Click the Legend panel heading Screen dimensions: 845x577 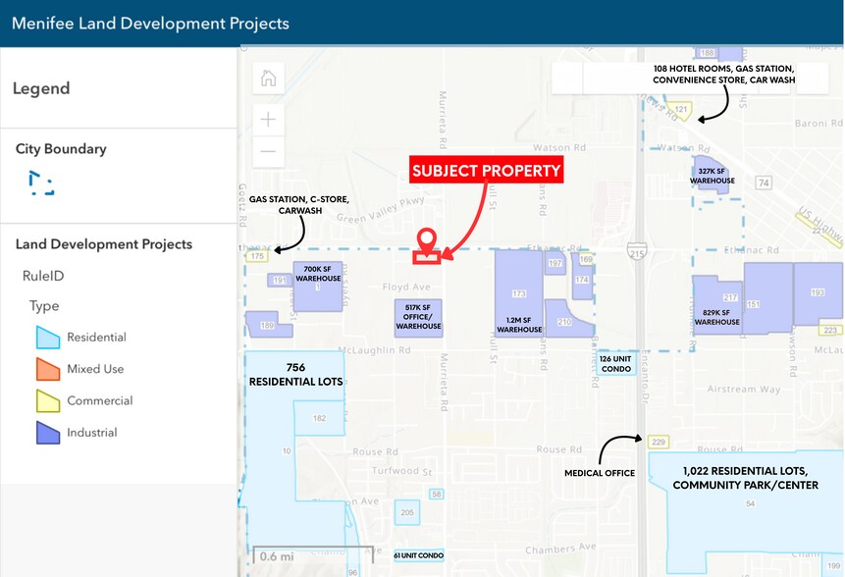click(x=41, y=88)
